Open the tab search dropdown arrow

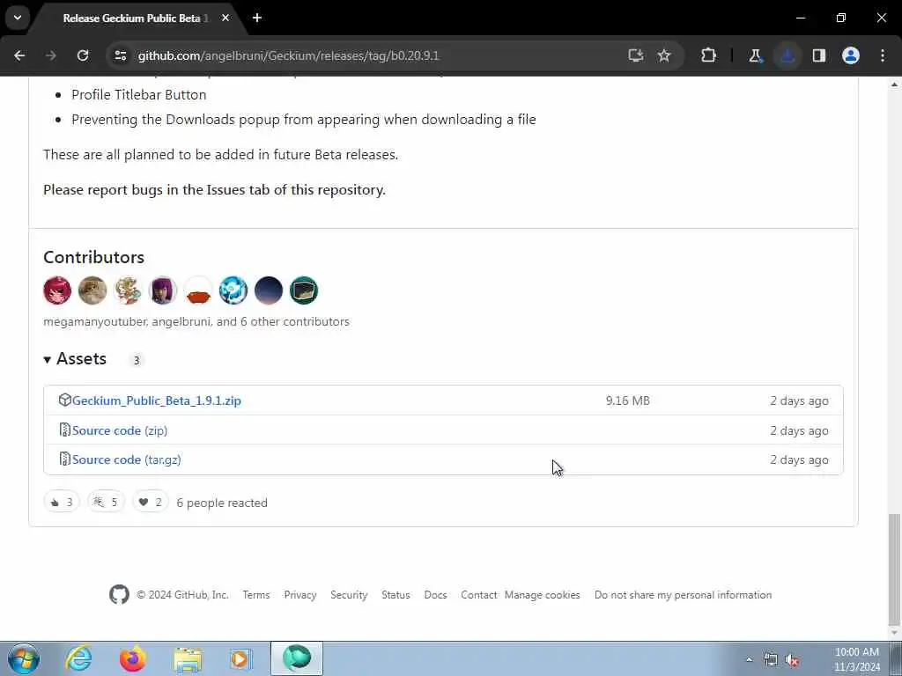(x=18, y=18)
